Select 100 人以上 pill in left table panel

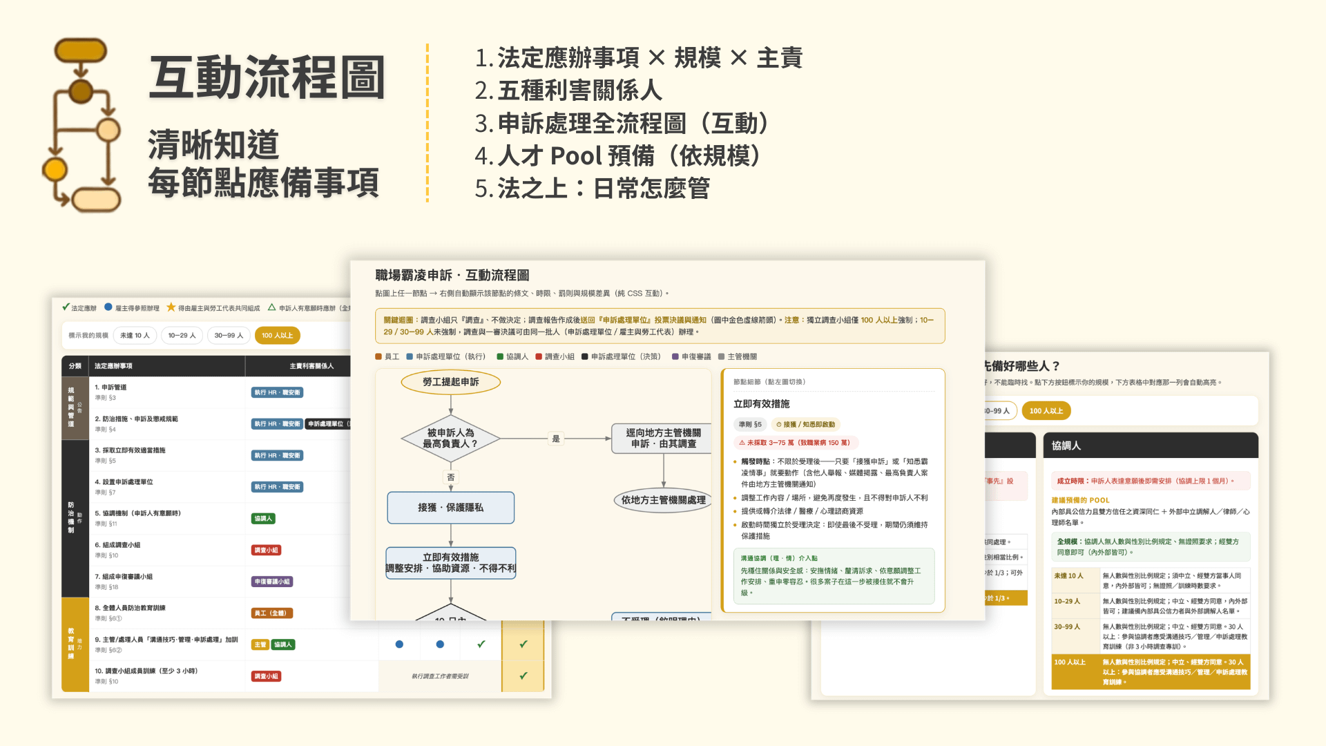tap(277, 336)
